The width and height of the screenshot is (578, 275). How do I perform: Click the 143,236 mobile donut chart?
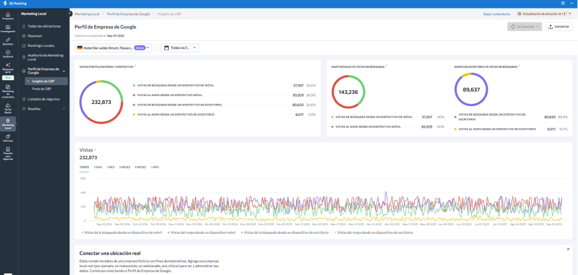[x=348, y=92]
